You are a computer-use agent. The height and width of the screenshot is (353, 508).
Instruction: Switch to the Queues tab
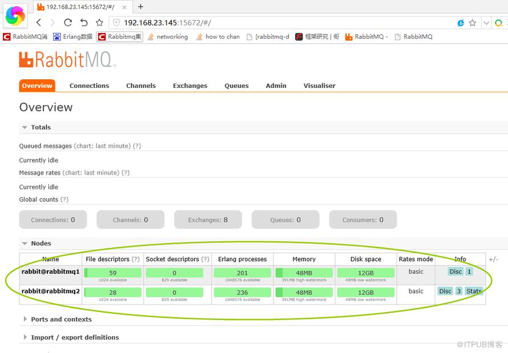tap(236, 86)
